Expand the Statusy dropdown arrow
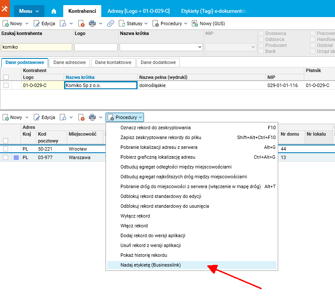This screenshot has width=335, height=302. click(x=146, y=23)
